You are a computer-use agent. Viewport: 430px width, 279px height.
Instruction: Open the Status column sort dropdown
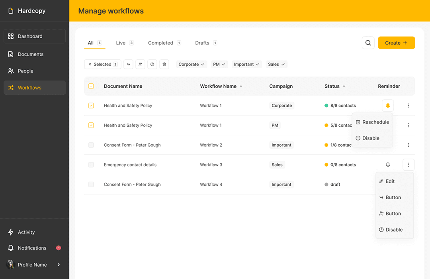[x=344, y=86]
